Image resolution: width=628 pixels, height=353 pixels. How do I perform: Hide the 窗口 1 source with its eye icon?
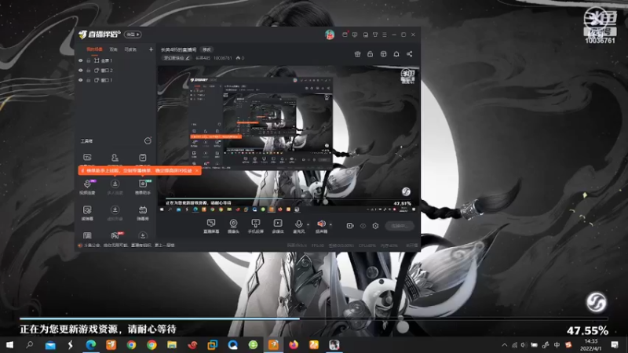pos(81,80)
